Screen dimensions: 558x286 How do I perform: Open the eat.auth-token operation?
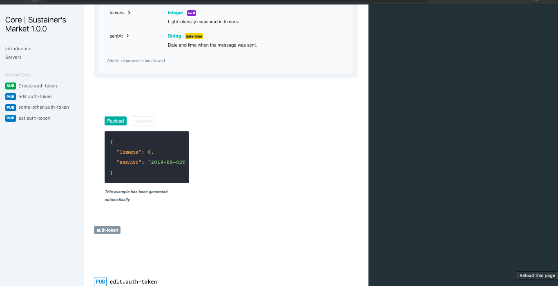[33, 118]
